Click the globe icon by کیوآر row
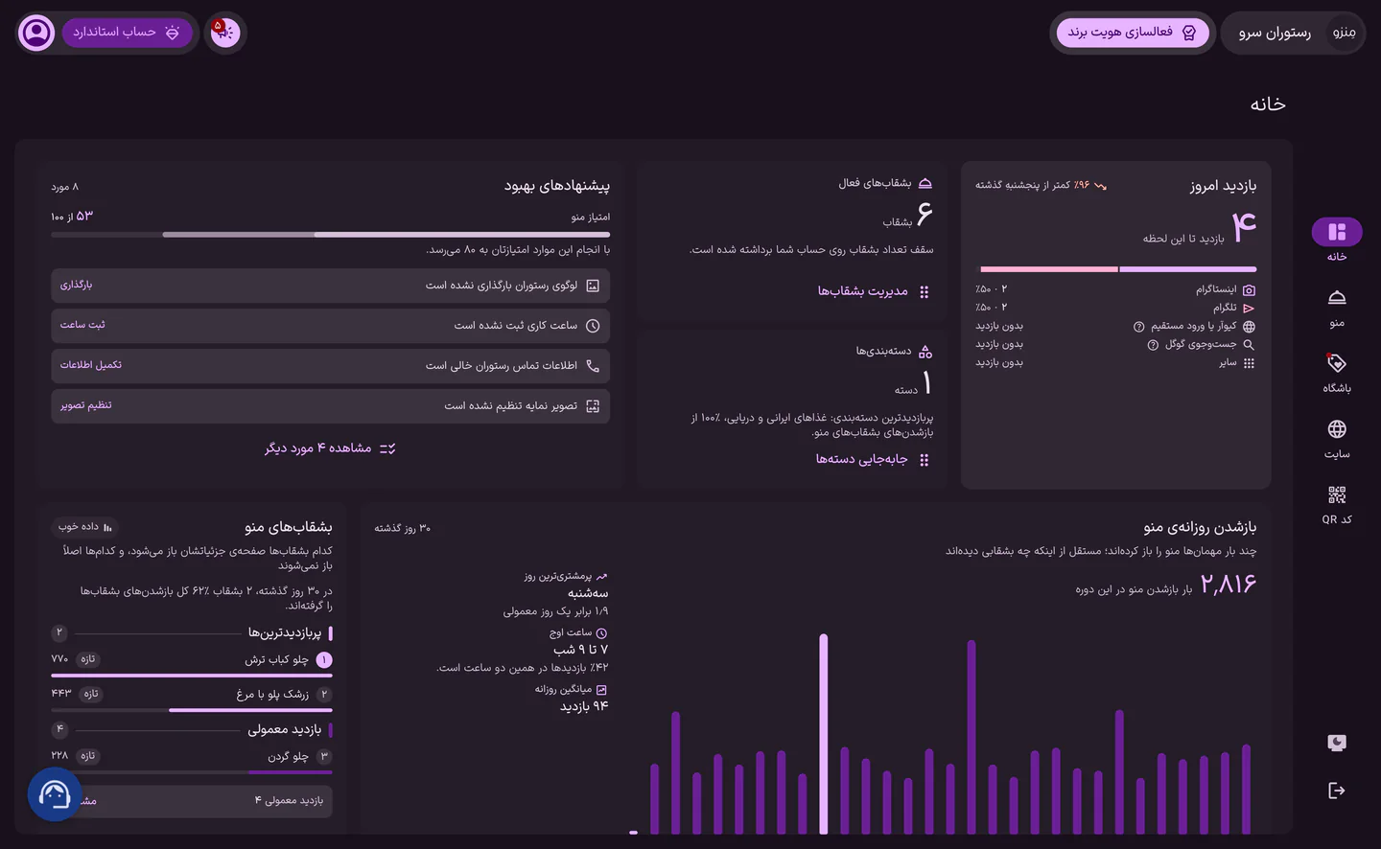The height and width of the screenshot is (849, 1381). click(1249, 327)
